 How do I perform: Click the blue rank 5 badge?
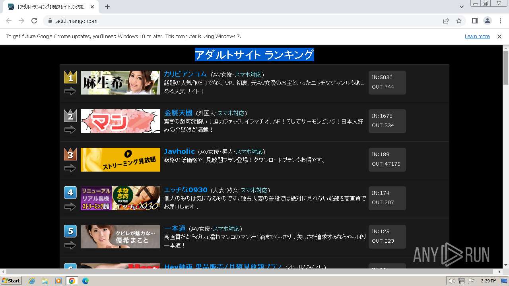(x=70, y=231)
